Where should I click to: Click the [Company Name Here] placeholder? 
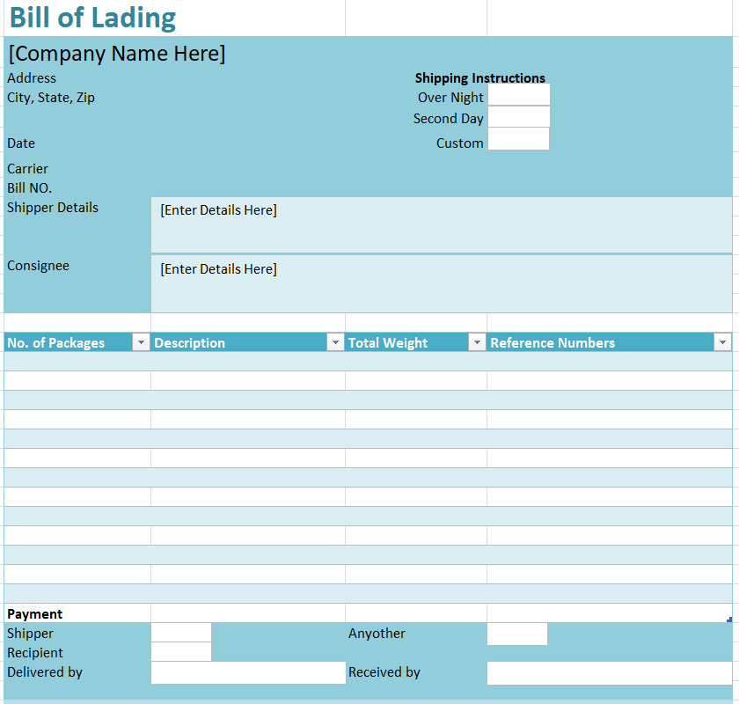click(x=117, y=54)
